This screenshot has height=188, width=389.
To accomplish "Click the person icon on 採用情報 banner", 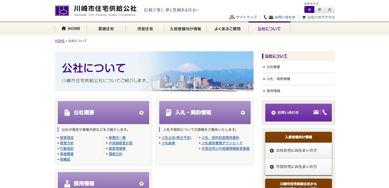I will click(x=67, y=184).
